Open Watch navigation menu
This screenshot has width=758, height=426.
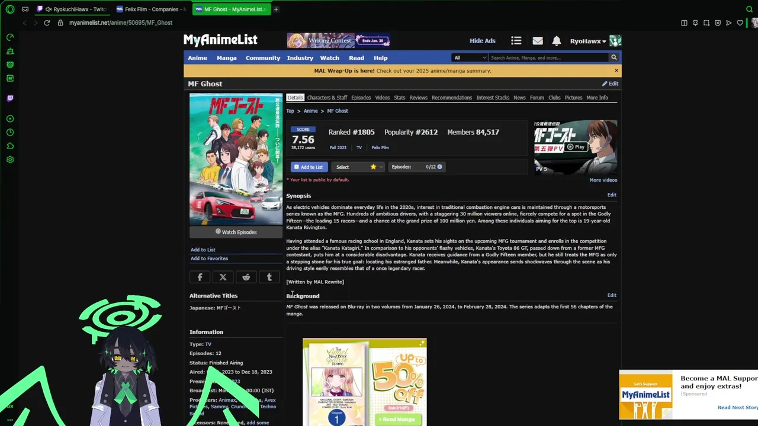point(330,58)
